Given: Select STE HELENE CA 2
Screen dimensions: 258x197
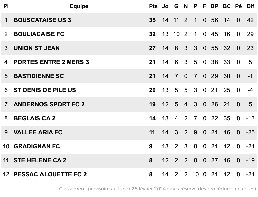Looking at the screenshot, I should [x=40, y=160].
